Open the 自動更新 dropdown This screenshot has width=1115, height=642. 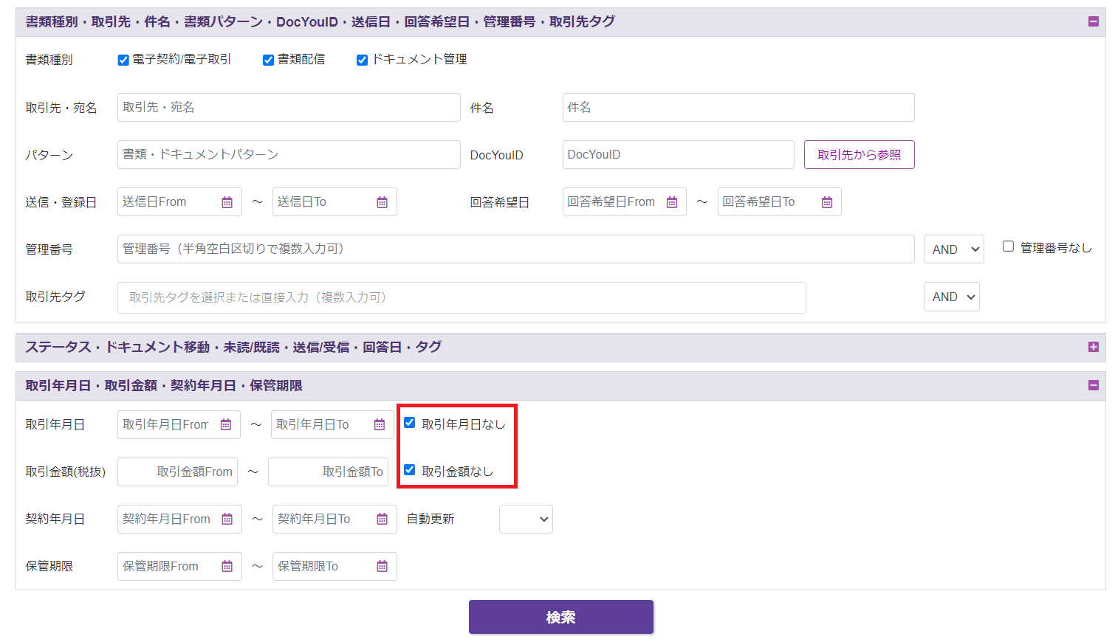(526, 520)
